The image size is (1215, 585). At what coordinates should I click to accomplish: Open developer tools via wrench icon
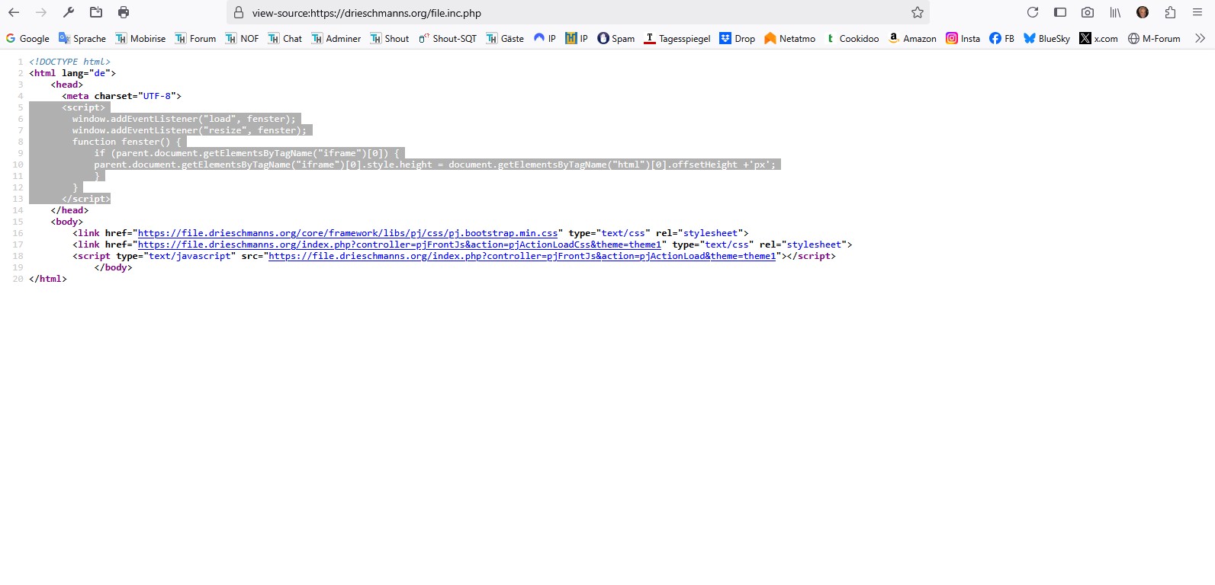pyautogui.click(x=69, y=12)
